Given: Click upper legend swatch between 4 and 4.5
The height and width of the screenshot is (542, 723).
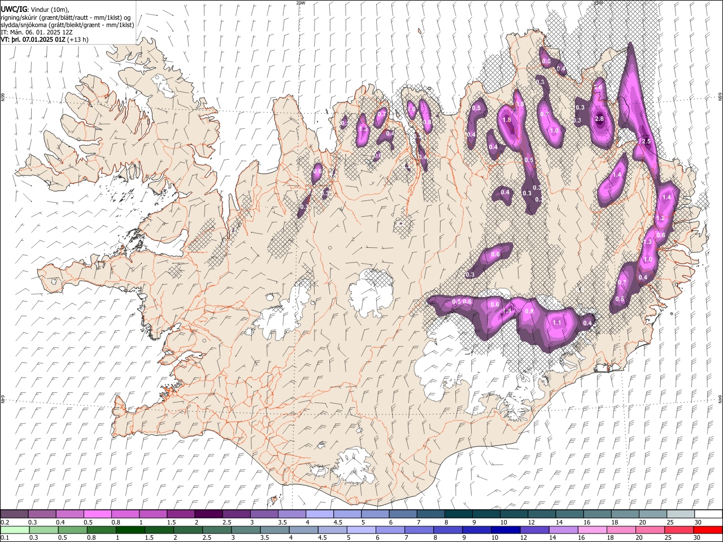Looking at the screenshot, I should click(x=319, y=514).
